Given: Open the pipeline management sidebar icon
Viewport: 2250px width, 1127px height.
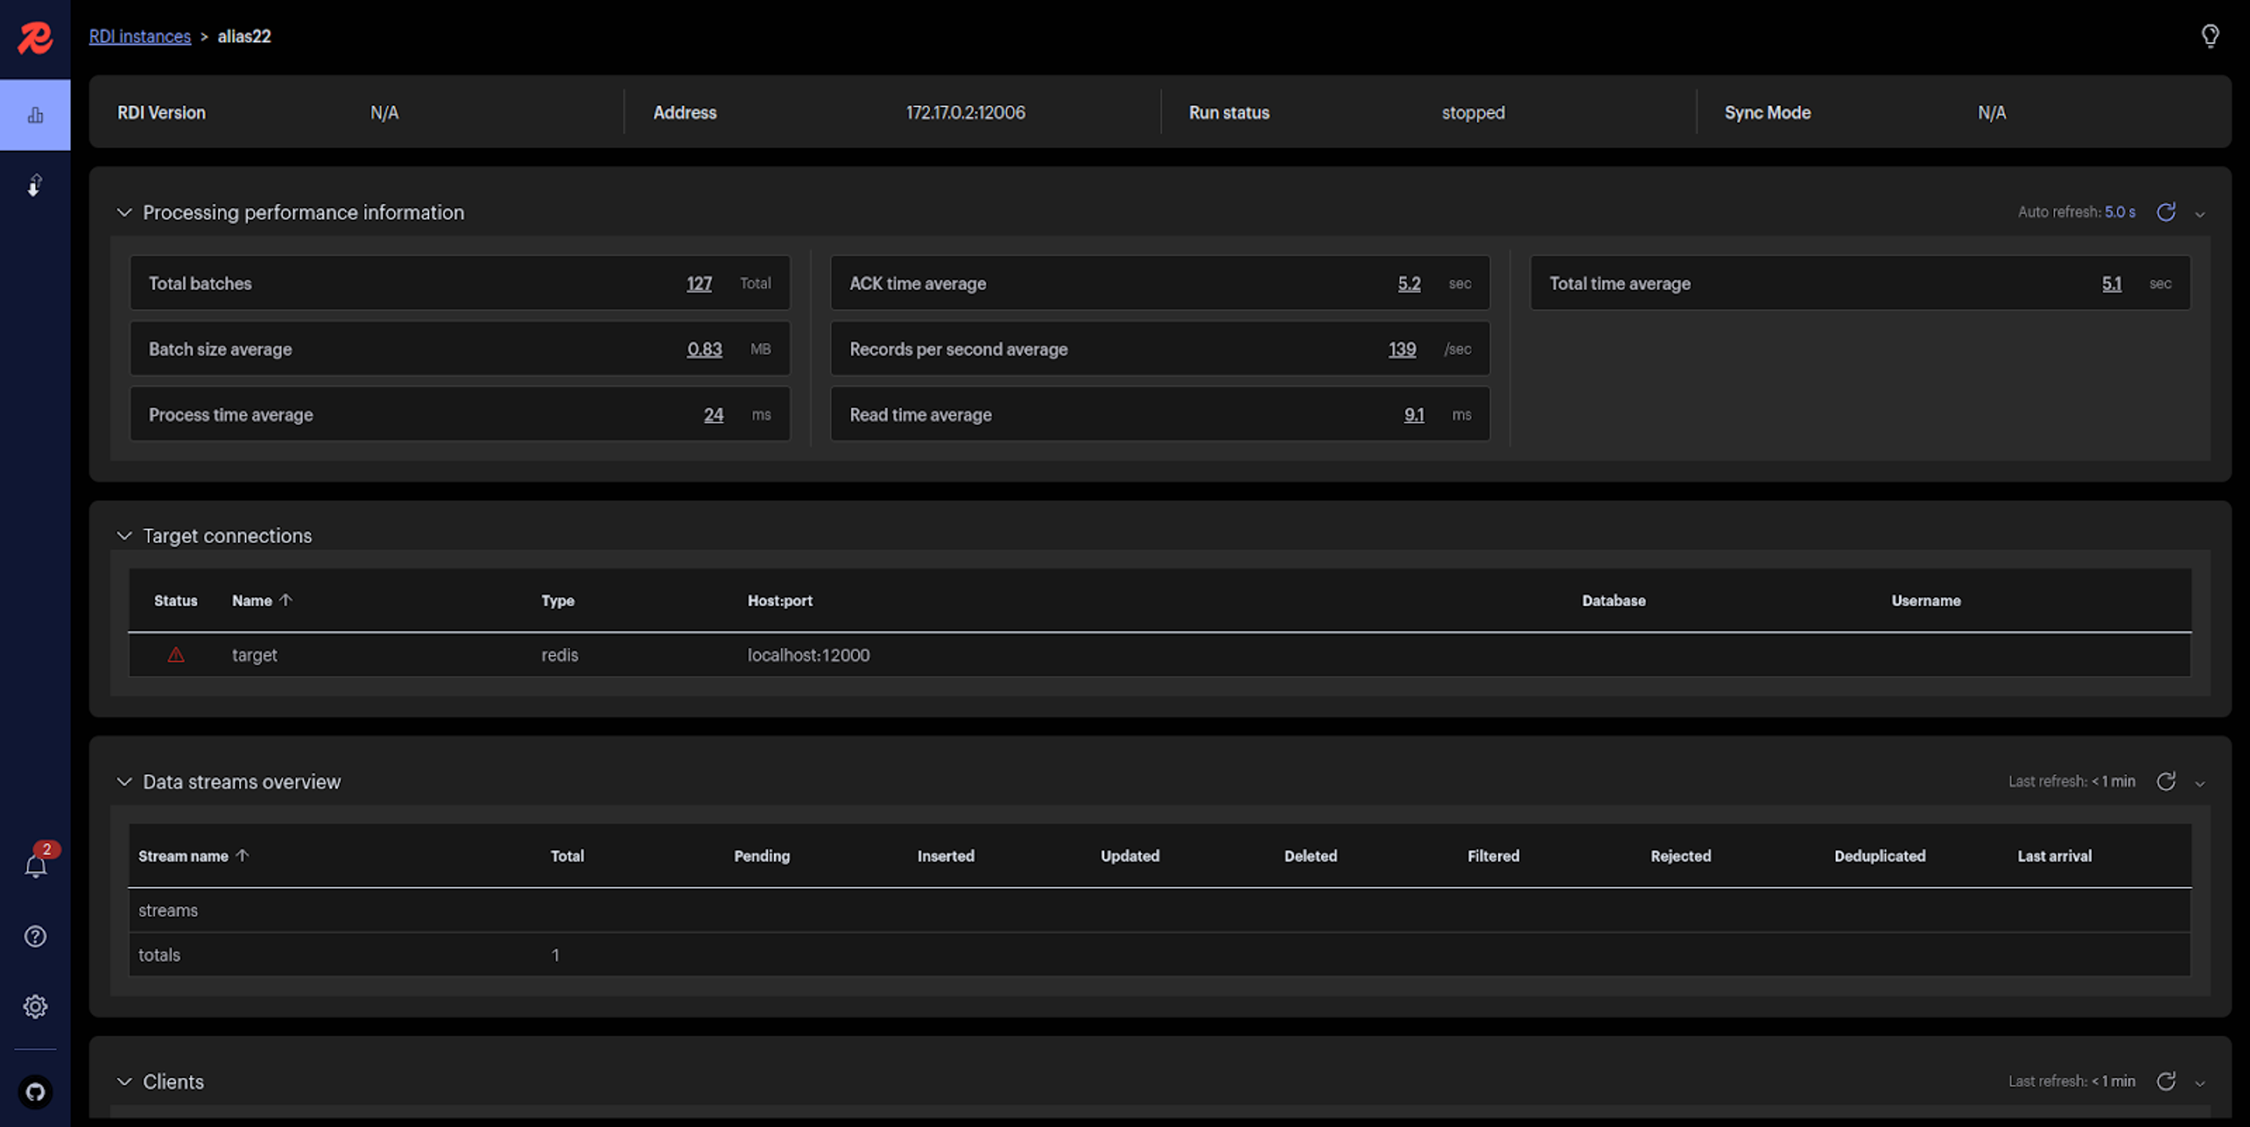Looking at the screenshot, I should pyautogui.click(x=35, y=185).
